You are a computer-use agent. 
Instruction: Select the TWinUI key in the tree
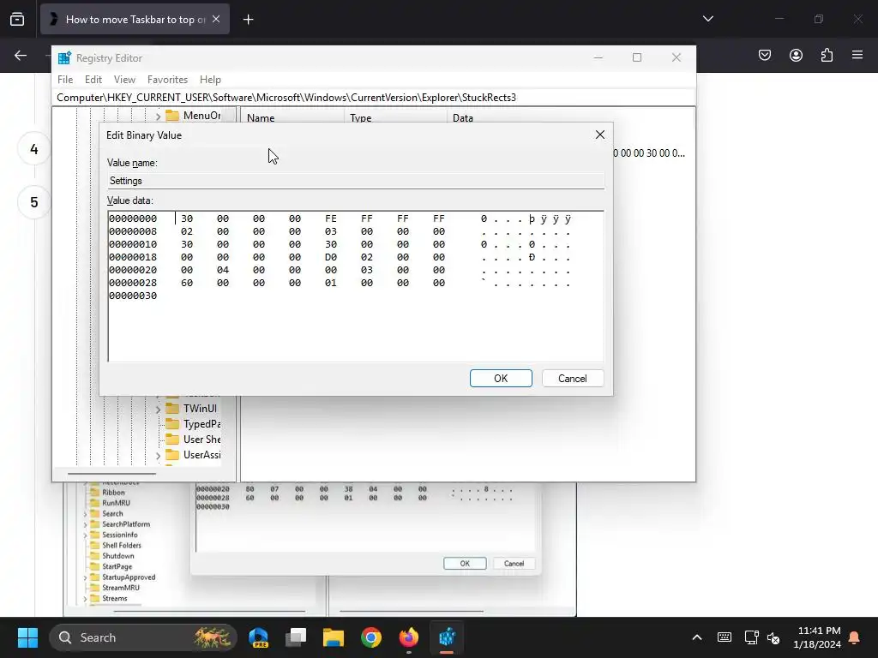[x=200, y=409]
